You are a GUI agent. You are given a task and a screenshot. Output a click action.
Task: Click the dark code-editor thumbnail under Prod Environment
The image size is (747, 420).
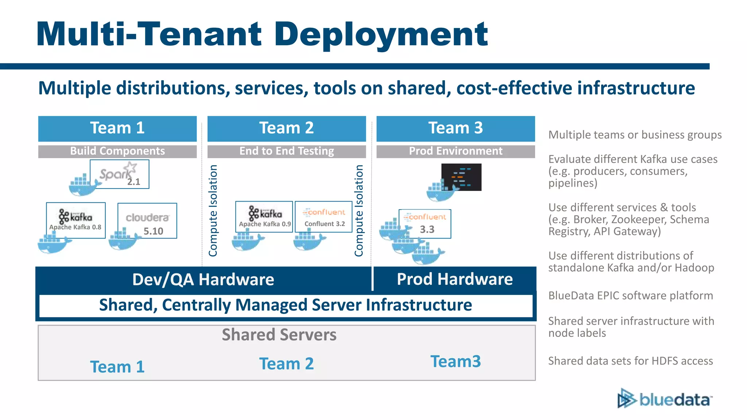pyautogui.click(x=461, y=177)
